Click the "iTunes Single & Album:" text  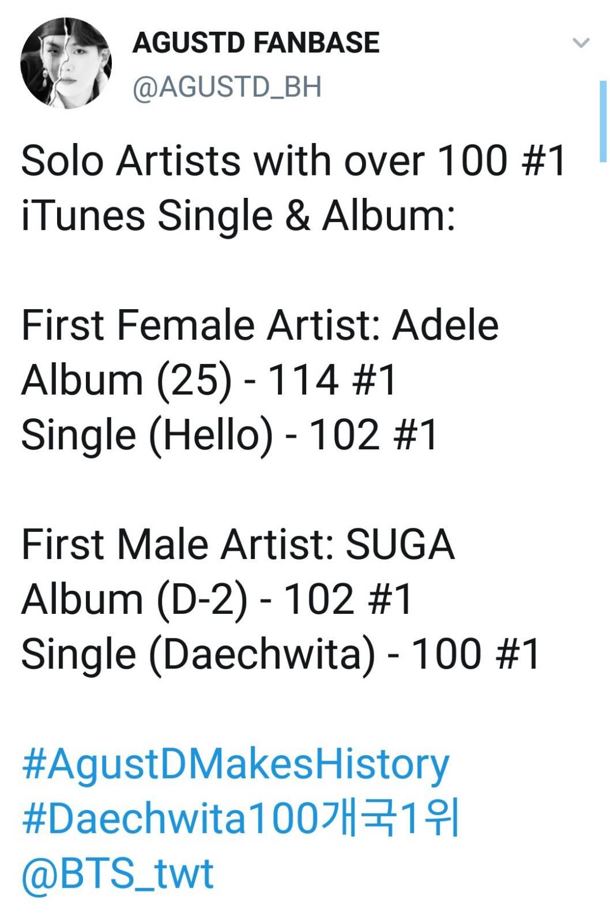coord(238,216)
